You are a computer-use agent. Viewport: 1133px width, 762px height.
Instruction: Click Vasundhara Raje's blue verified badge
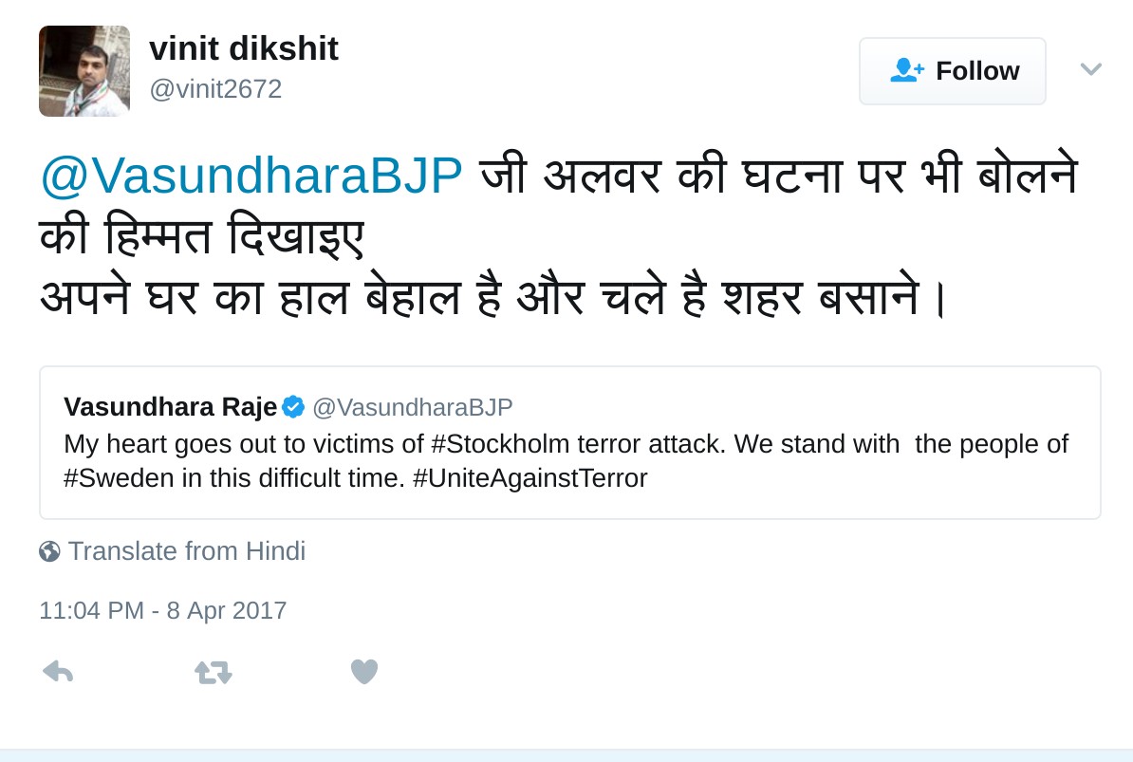(x=293, y=407)
